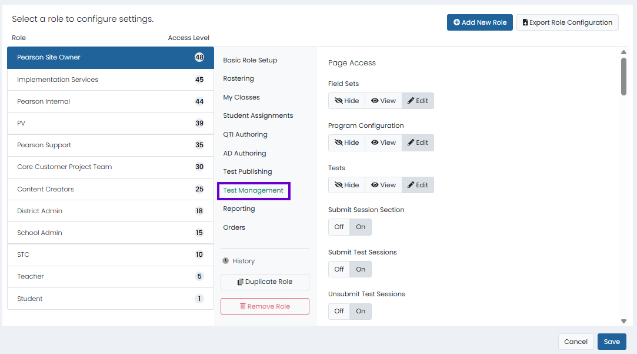The height and width of the screenshot is (354, 637).
Task: Set Program Configuration to View
Action: pyautogui.click(x=383, y=143)
